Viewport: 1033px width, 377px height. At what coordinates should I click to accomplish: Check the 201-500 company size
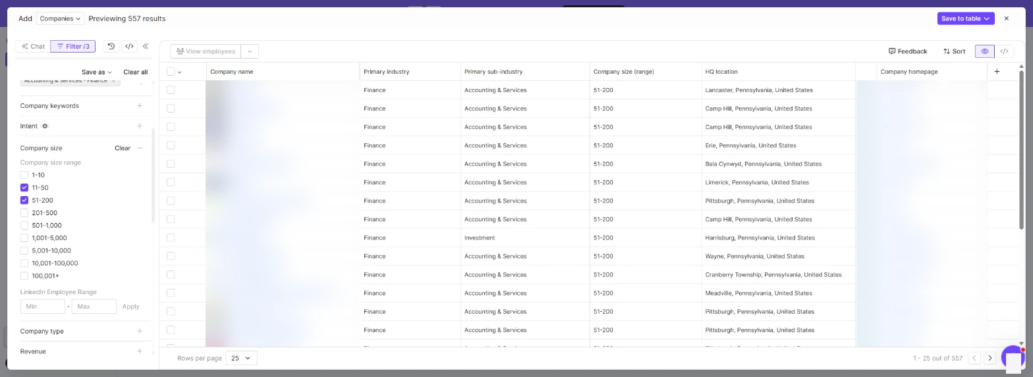(x=24, y=213)
